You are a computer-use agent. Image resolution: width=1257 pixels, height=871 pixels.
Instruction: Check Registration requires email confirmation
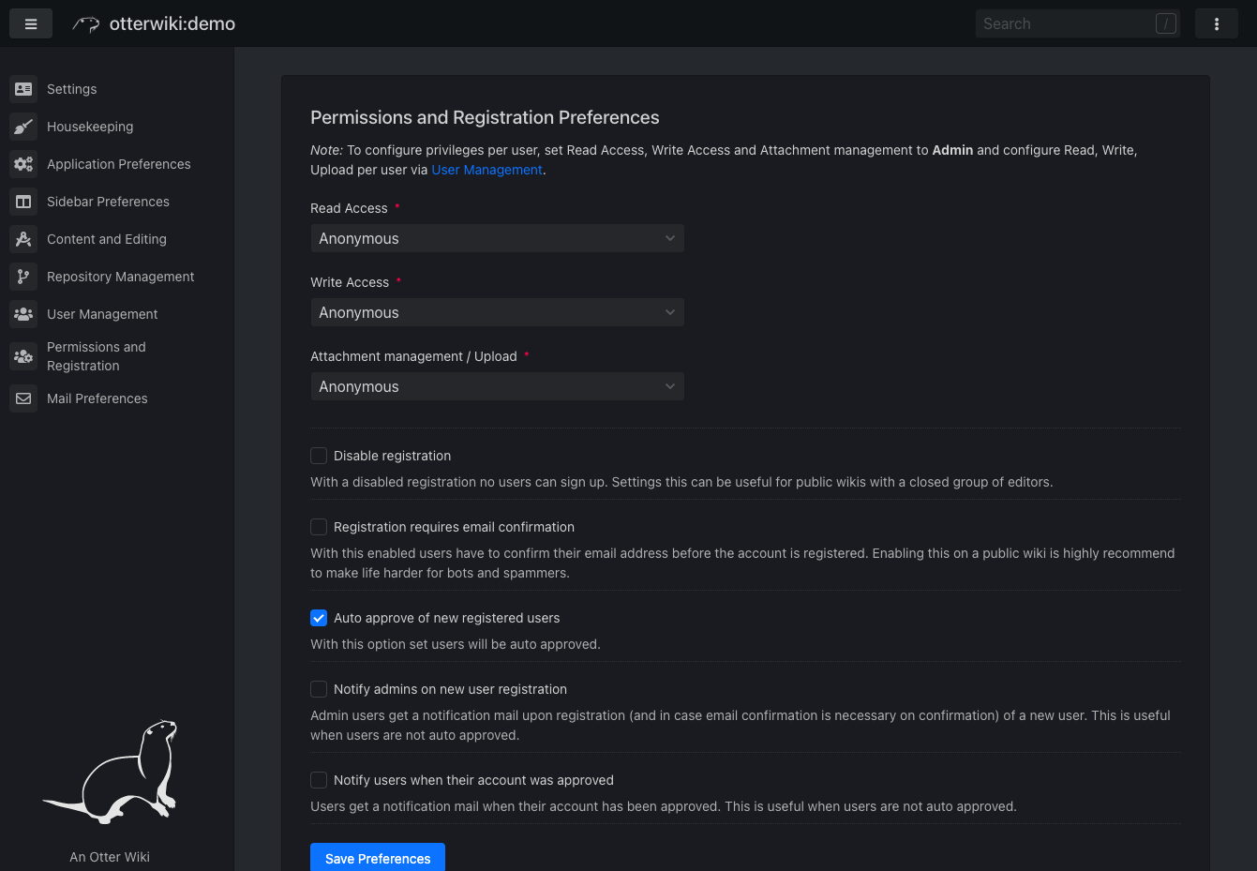pos(319,527)
